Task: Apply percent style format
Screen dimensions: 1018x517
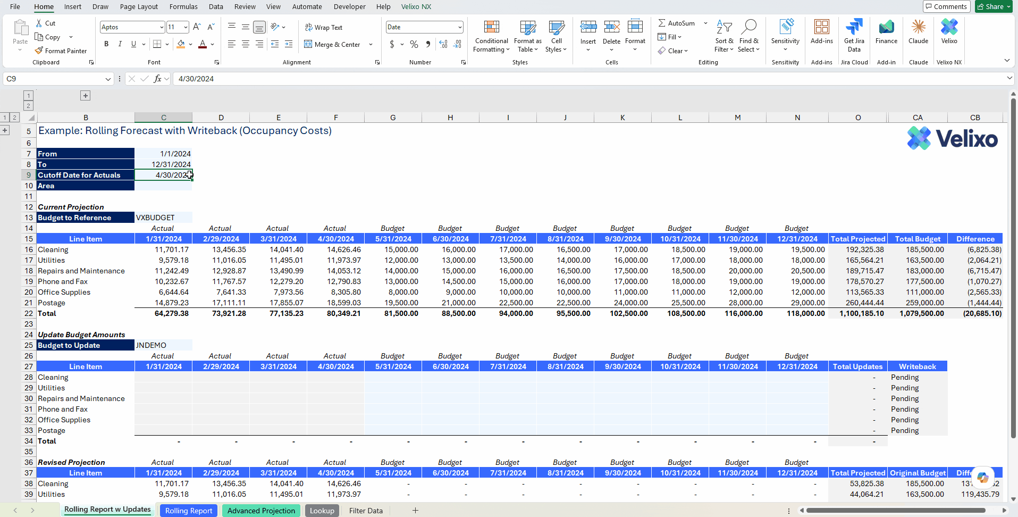Action: coord(414,44)
